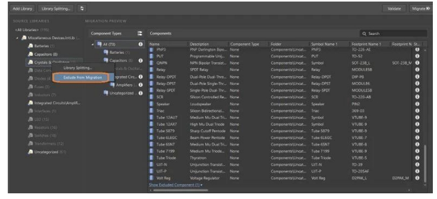Select Uncategorized (61) in the source libraries
The width and height of the screenshot is (437, 199).
pos(47,152)
